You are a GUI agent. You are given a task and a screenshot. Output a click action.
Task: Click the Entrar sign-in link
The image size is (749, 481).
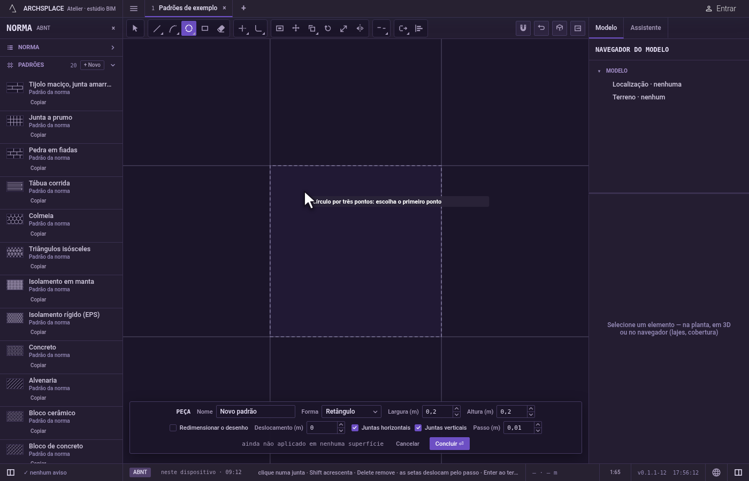click(x=721, y=9)
